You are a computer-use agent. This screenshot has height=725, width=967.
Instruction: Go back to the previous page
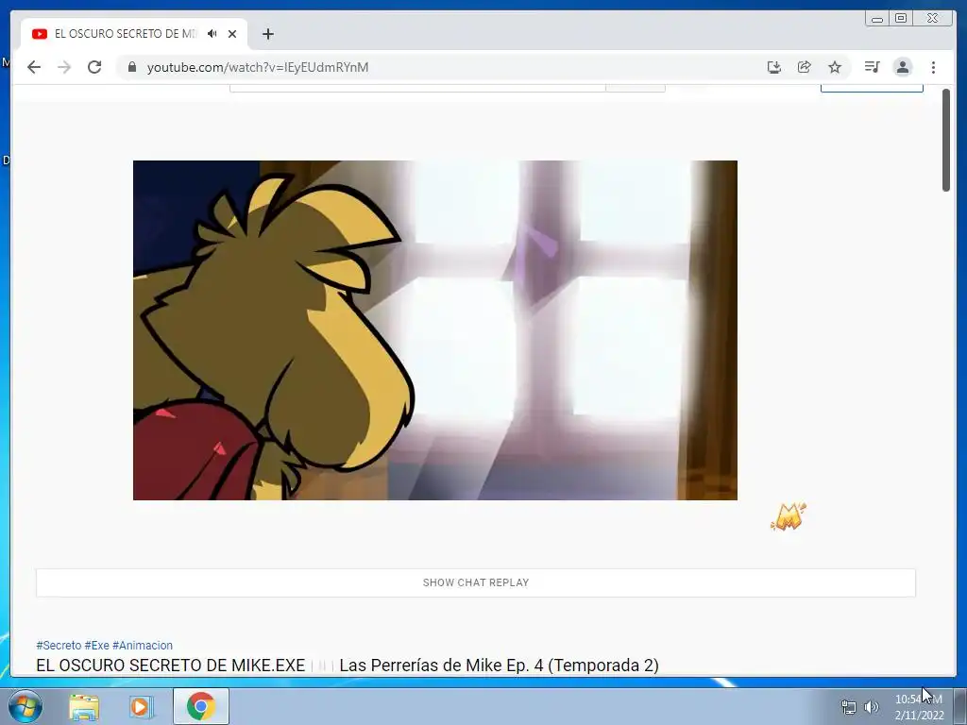click(34, 67)
